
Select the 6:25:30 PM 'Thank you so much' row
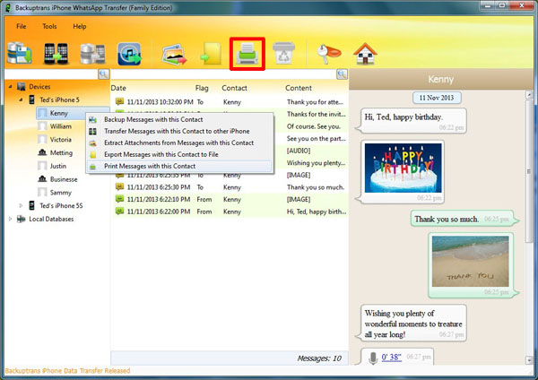230,187
